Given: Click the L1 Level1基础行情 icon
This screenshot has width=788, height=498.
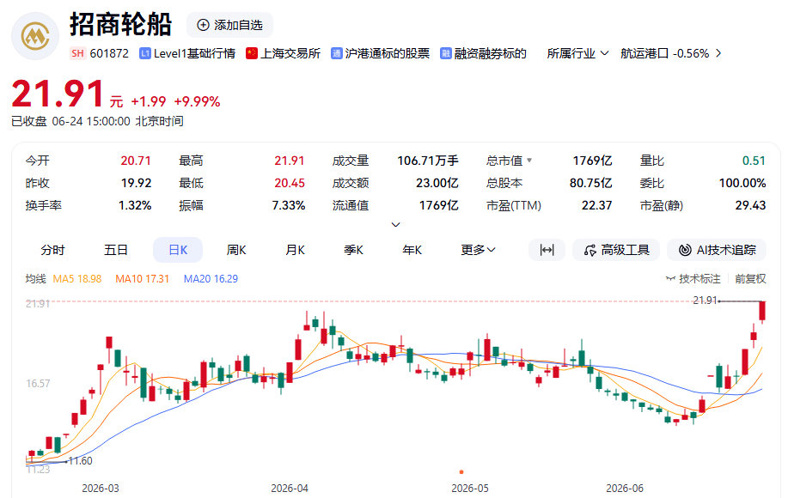Looking at the screenshot, I should (145, 53).
